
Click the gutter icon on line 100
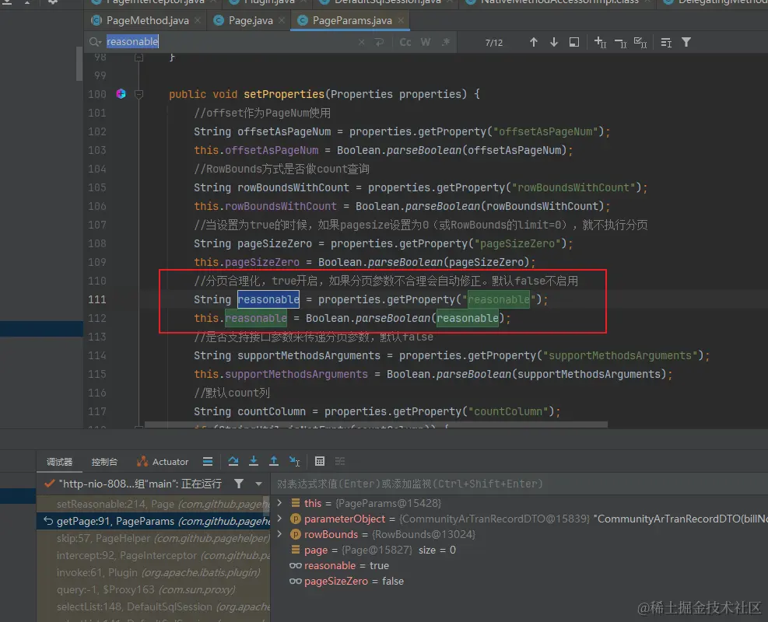click(x=121, y=94)
